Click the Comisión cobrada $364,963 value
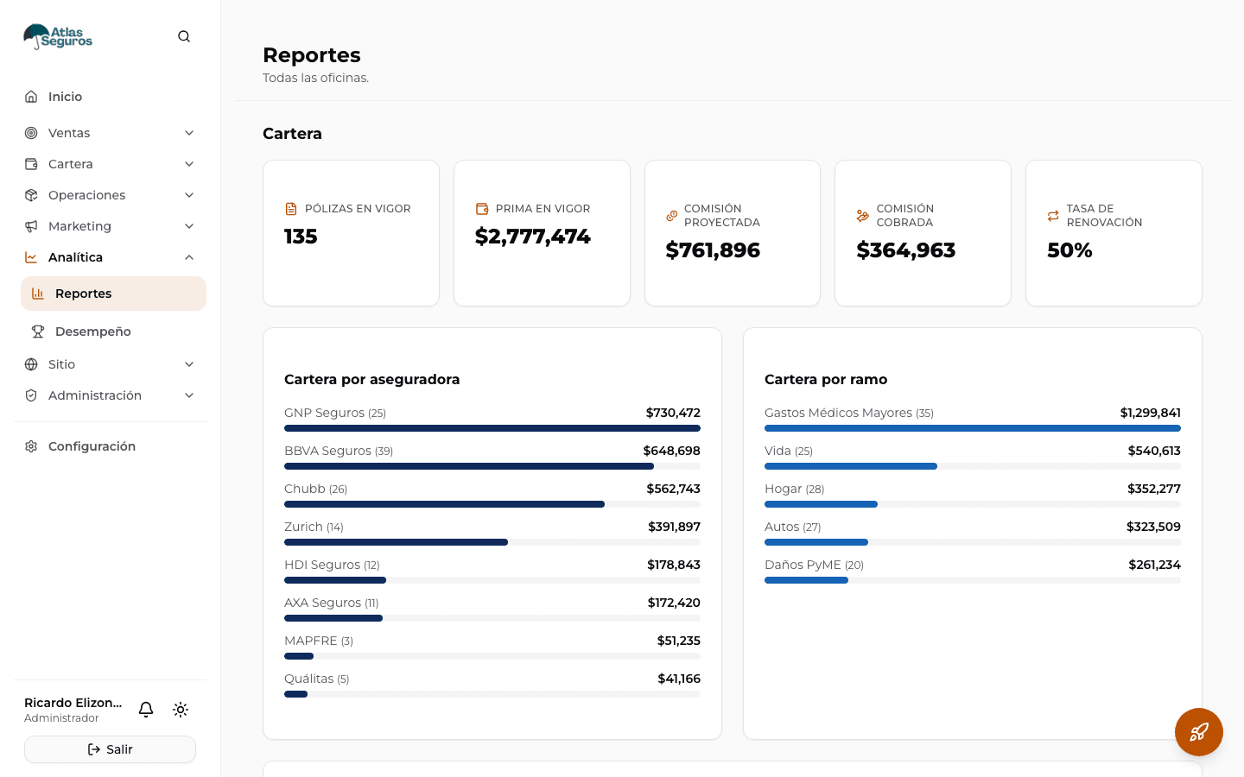The width and height of the screenshot is (1244, 777). coord(906,250)
